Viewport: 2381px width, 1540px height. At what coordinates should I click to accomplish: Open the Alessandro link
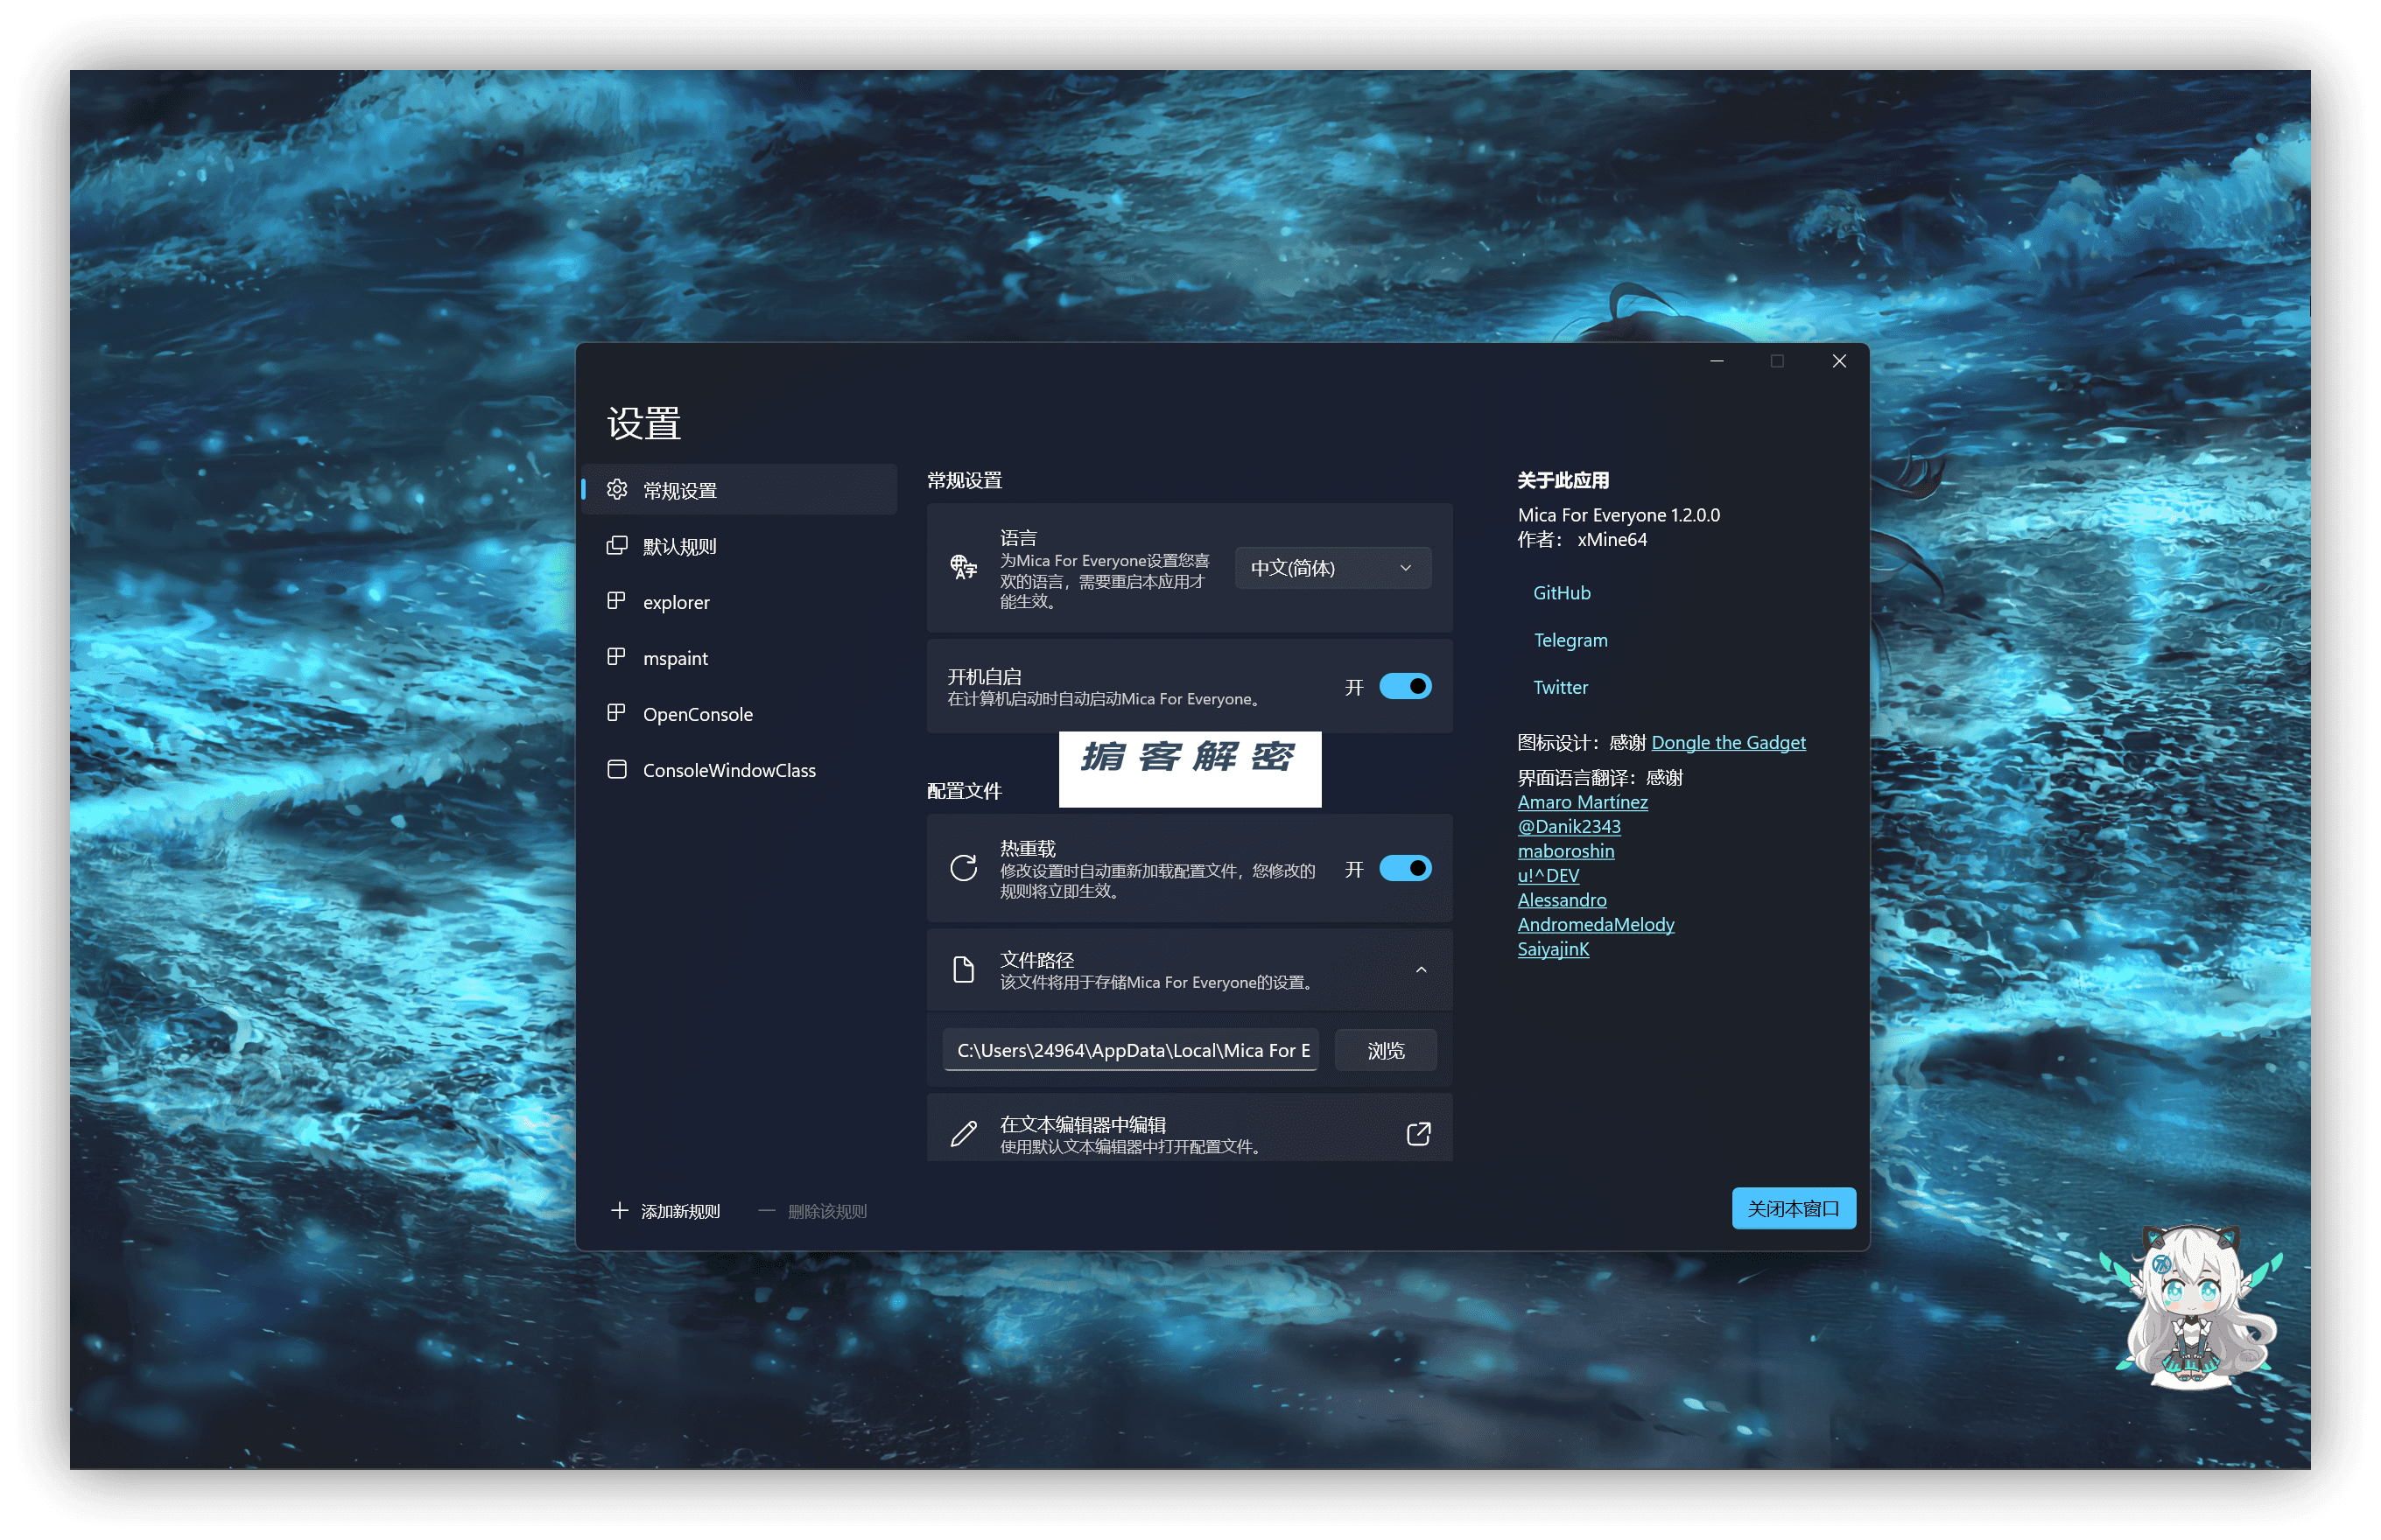[1561, 899]
